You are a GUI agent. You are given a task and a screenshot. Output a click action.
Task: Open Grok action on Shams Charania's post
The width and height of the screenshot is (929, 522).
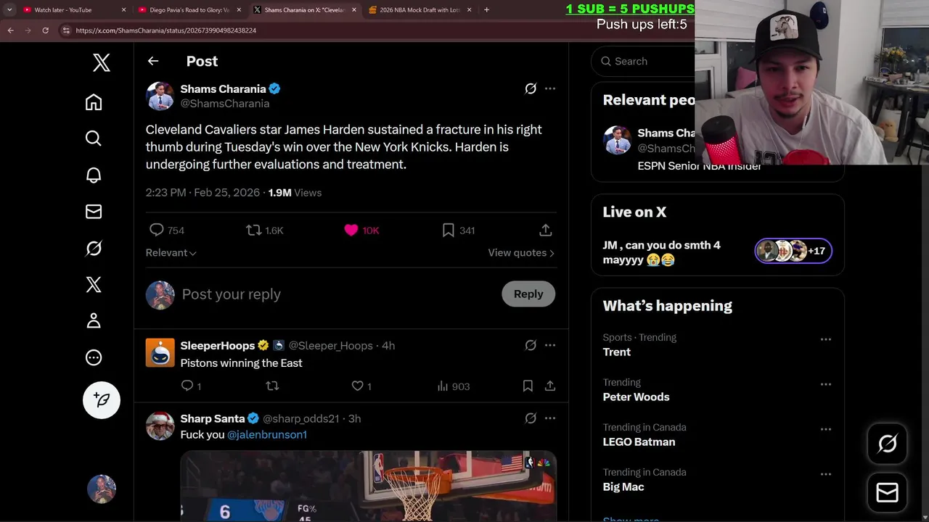[531, 88]
